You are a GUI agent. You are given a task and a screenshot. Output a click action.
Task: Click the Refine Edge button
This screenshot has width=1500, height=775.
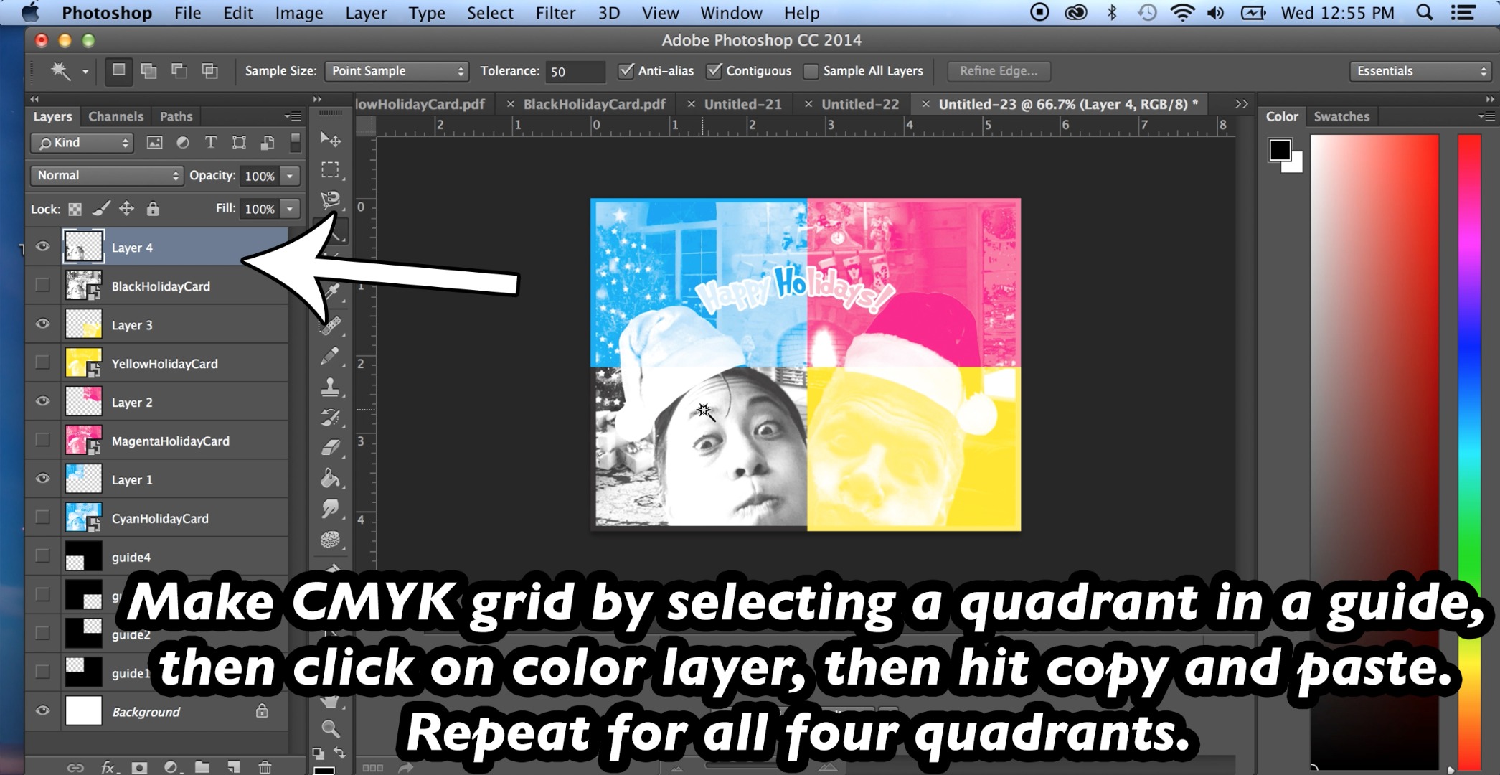point(998,70)
